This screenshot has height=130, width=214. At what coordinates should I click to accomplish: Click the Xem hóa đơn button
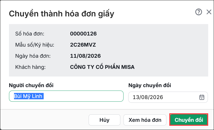pos(145,120)
